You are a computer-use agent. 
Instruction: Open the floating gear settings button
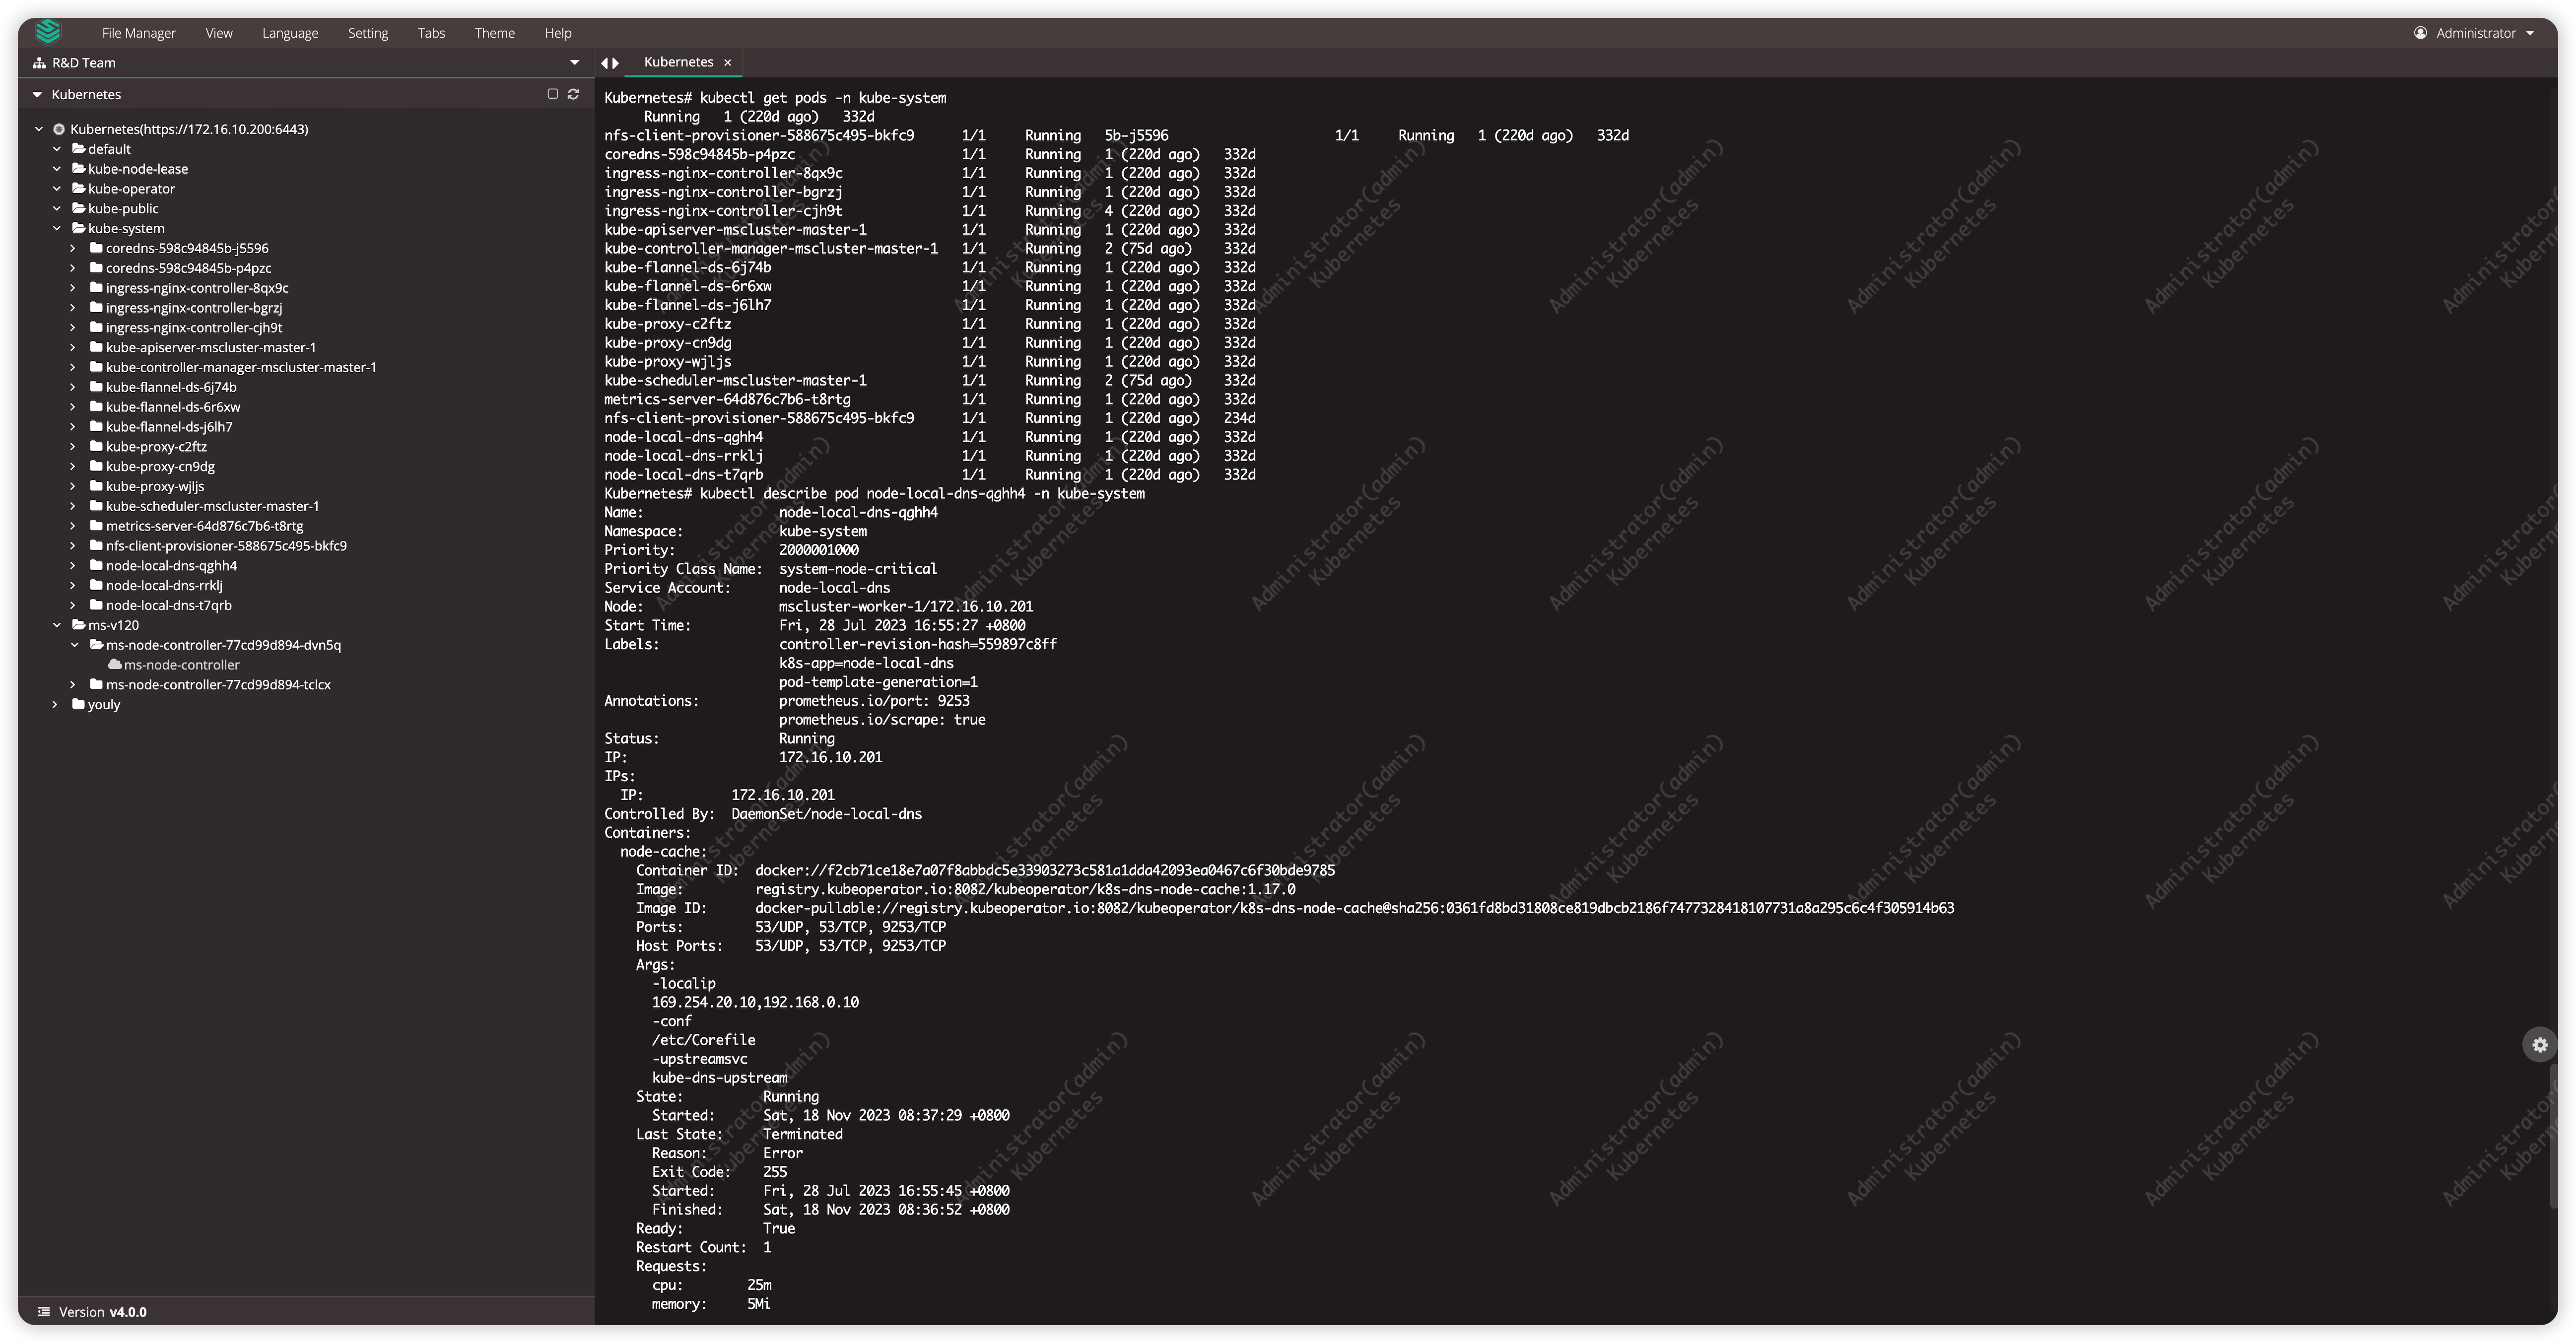(x=2539, y=1045)
